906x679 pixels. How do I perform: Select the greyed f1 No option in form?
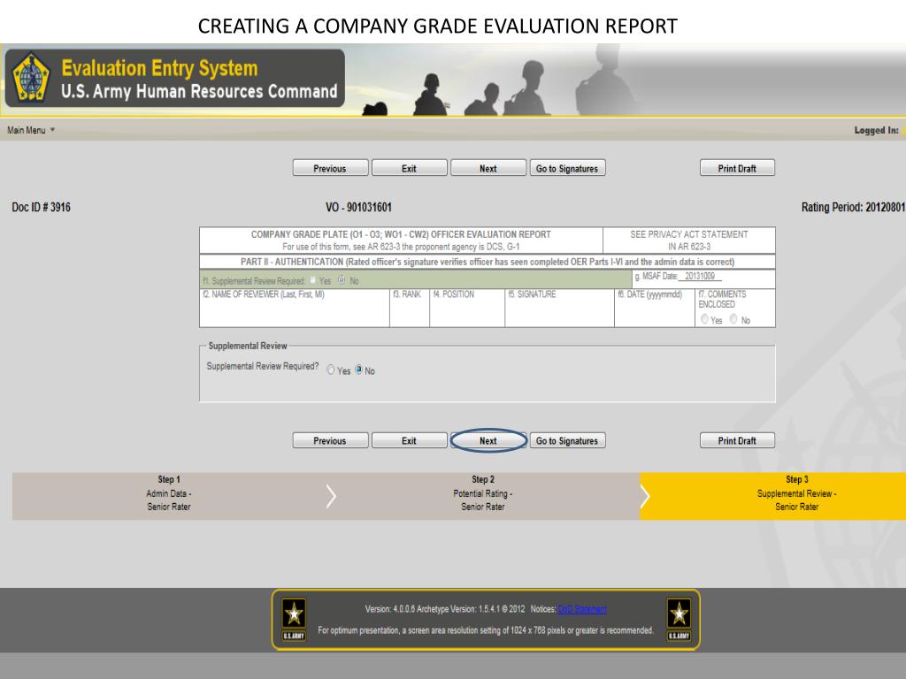click(342, 280)
